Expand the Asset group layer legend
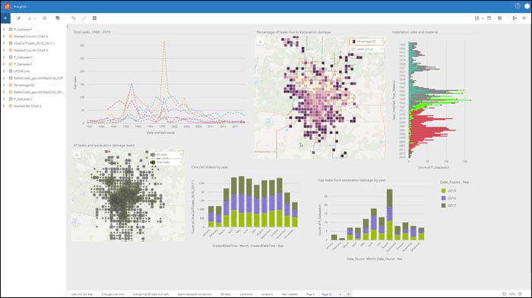This screenshot has width=532, height=298. (x=382, y=49)
